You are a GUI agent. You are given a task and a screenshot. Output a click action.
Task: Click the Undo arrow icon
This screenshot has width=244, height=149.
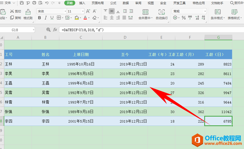[46, 3]
